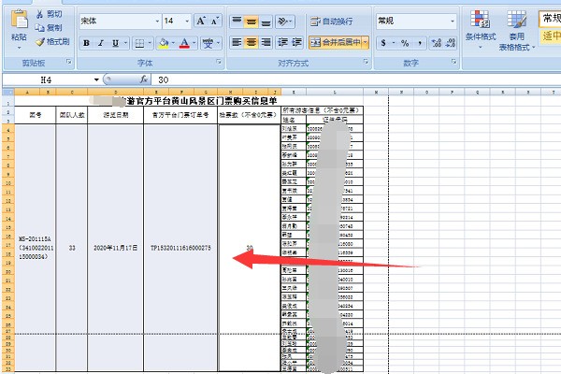Expand the underline style dropdown arrow

[125, 44]
